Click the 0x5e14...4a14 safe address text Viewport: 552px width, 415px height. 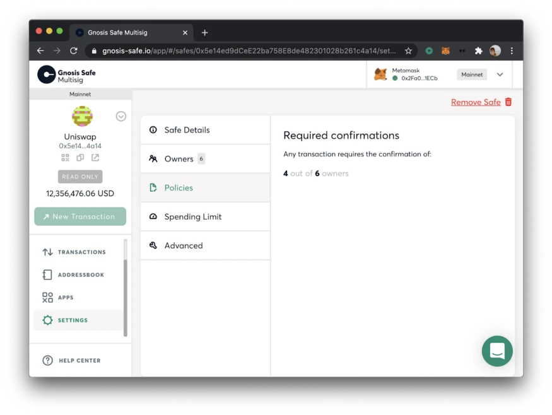[80, 146]
